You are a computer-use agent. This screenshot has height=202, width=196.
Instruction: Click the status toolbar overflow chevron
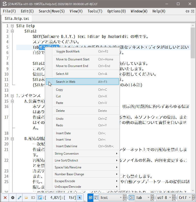click(x=85, y=201)
